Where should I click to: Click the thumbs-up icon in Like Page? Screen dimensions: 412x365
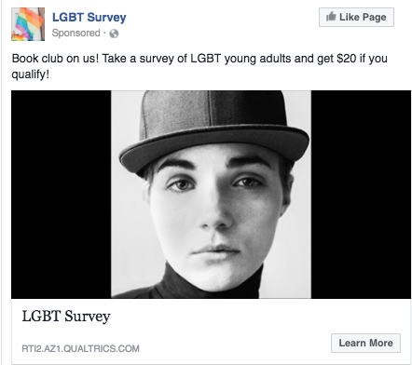pos(331,16)
